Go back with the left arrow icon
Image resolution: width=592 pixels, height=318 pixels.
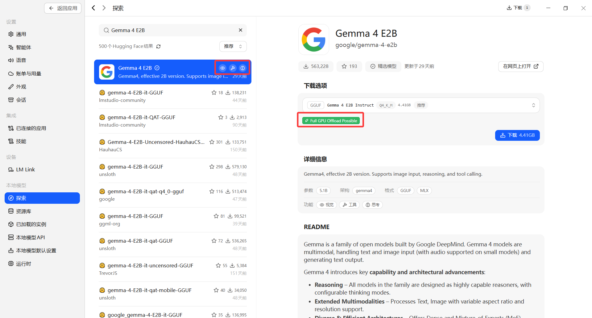(x=93, y=8)
